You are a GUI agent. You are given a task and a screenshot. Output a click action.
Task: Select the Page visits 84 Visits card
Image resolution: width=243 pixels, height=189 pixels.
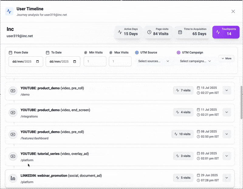[x=158, y=32]
